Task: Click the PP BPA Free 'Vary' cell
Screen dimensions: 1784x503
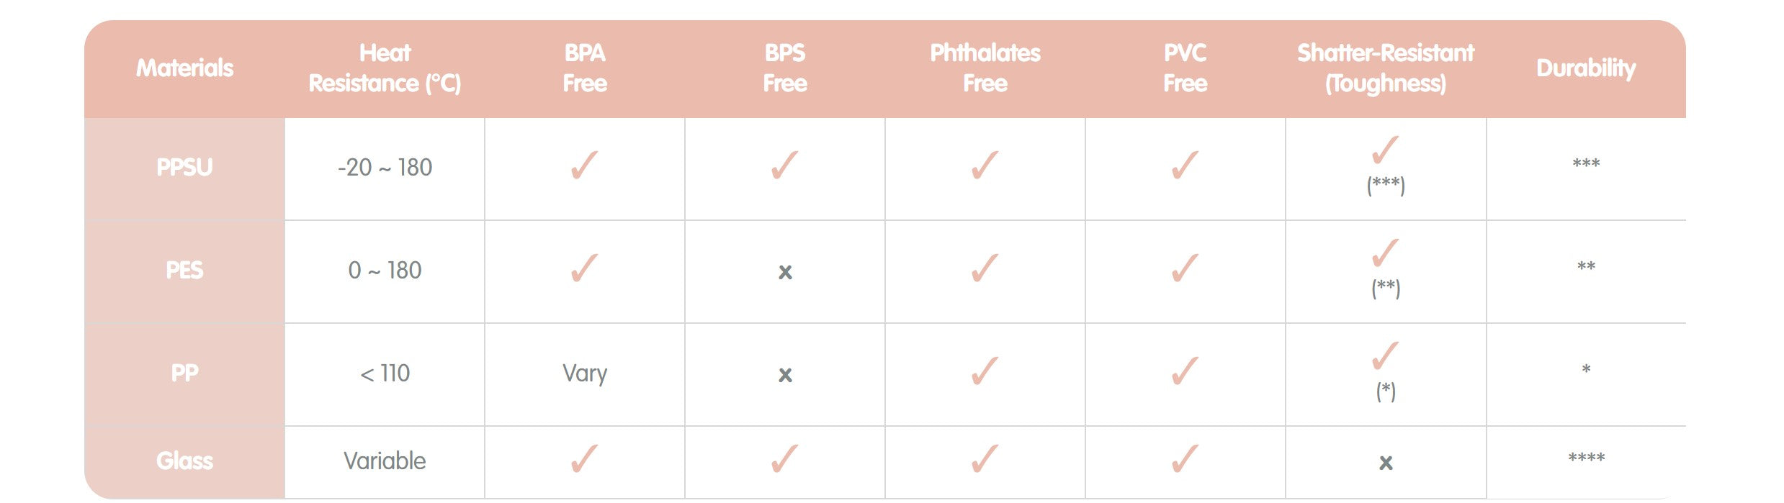Action: (x=585, y=373)
